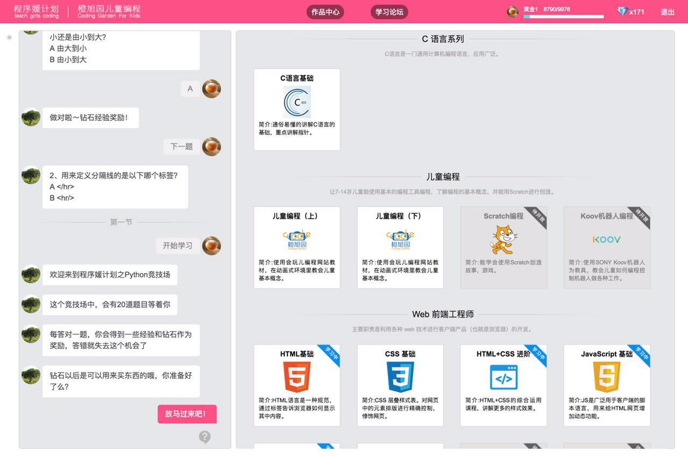Click the HTML基础 course description text

[x=297, y=408]
